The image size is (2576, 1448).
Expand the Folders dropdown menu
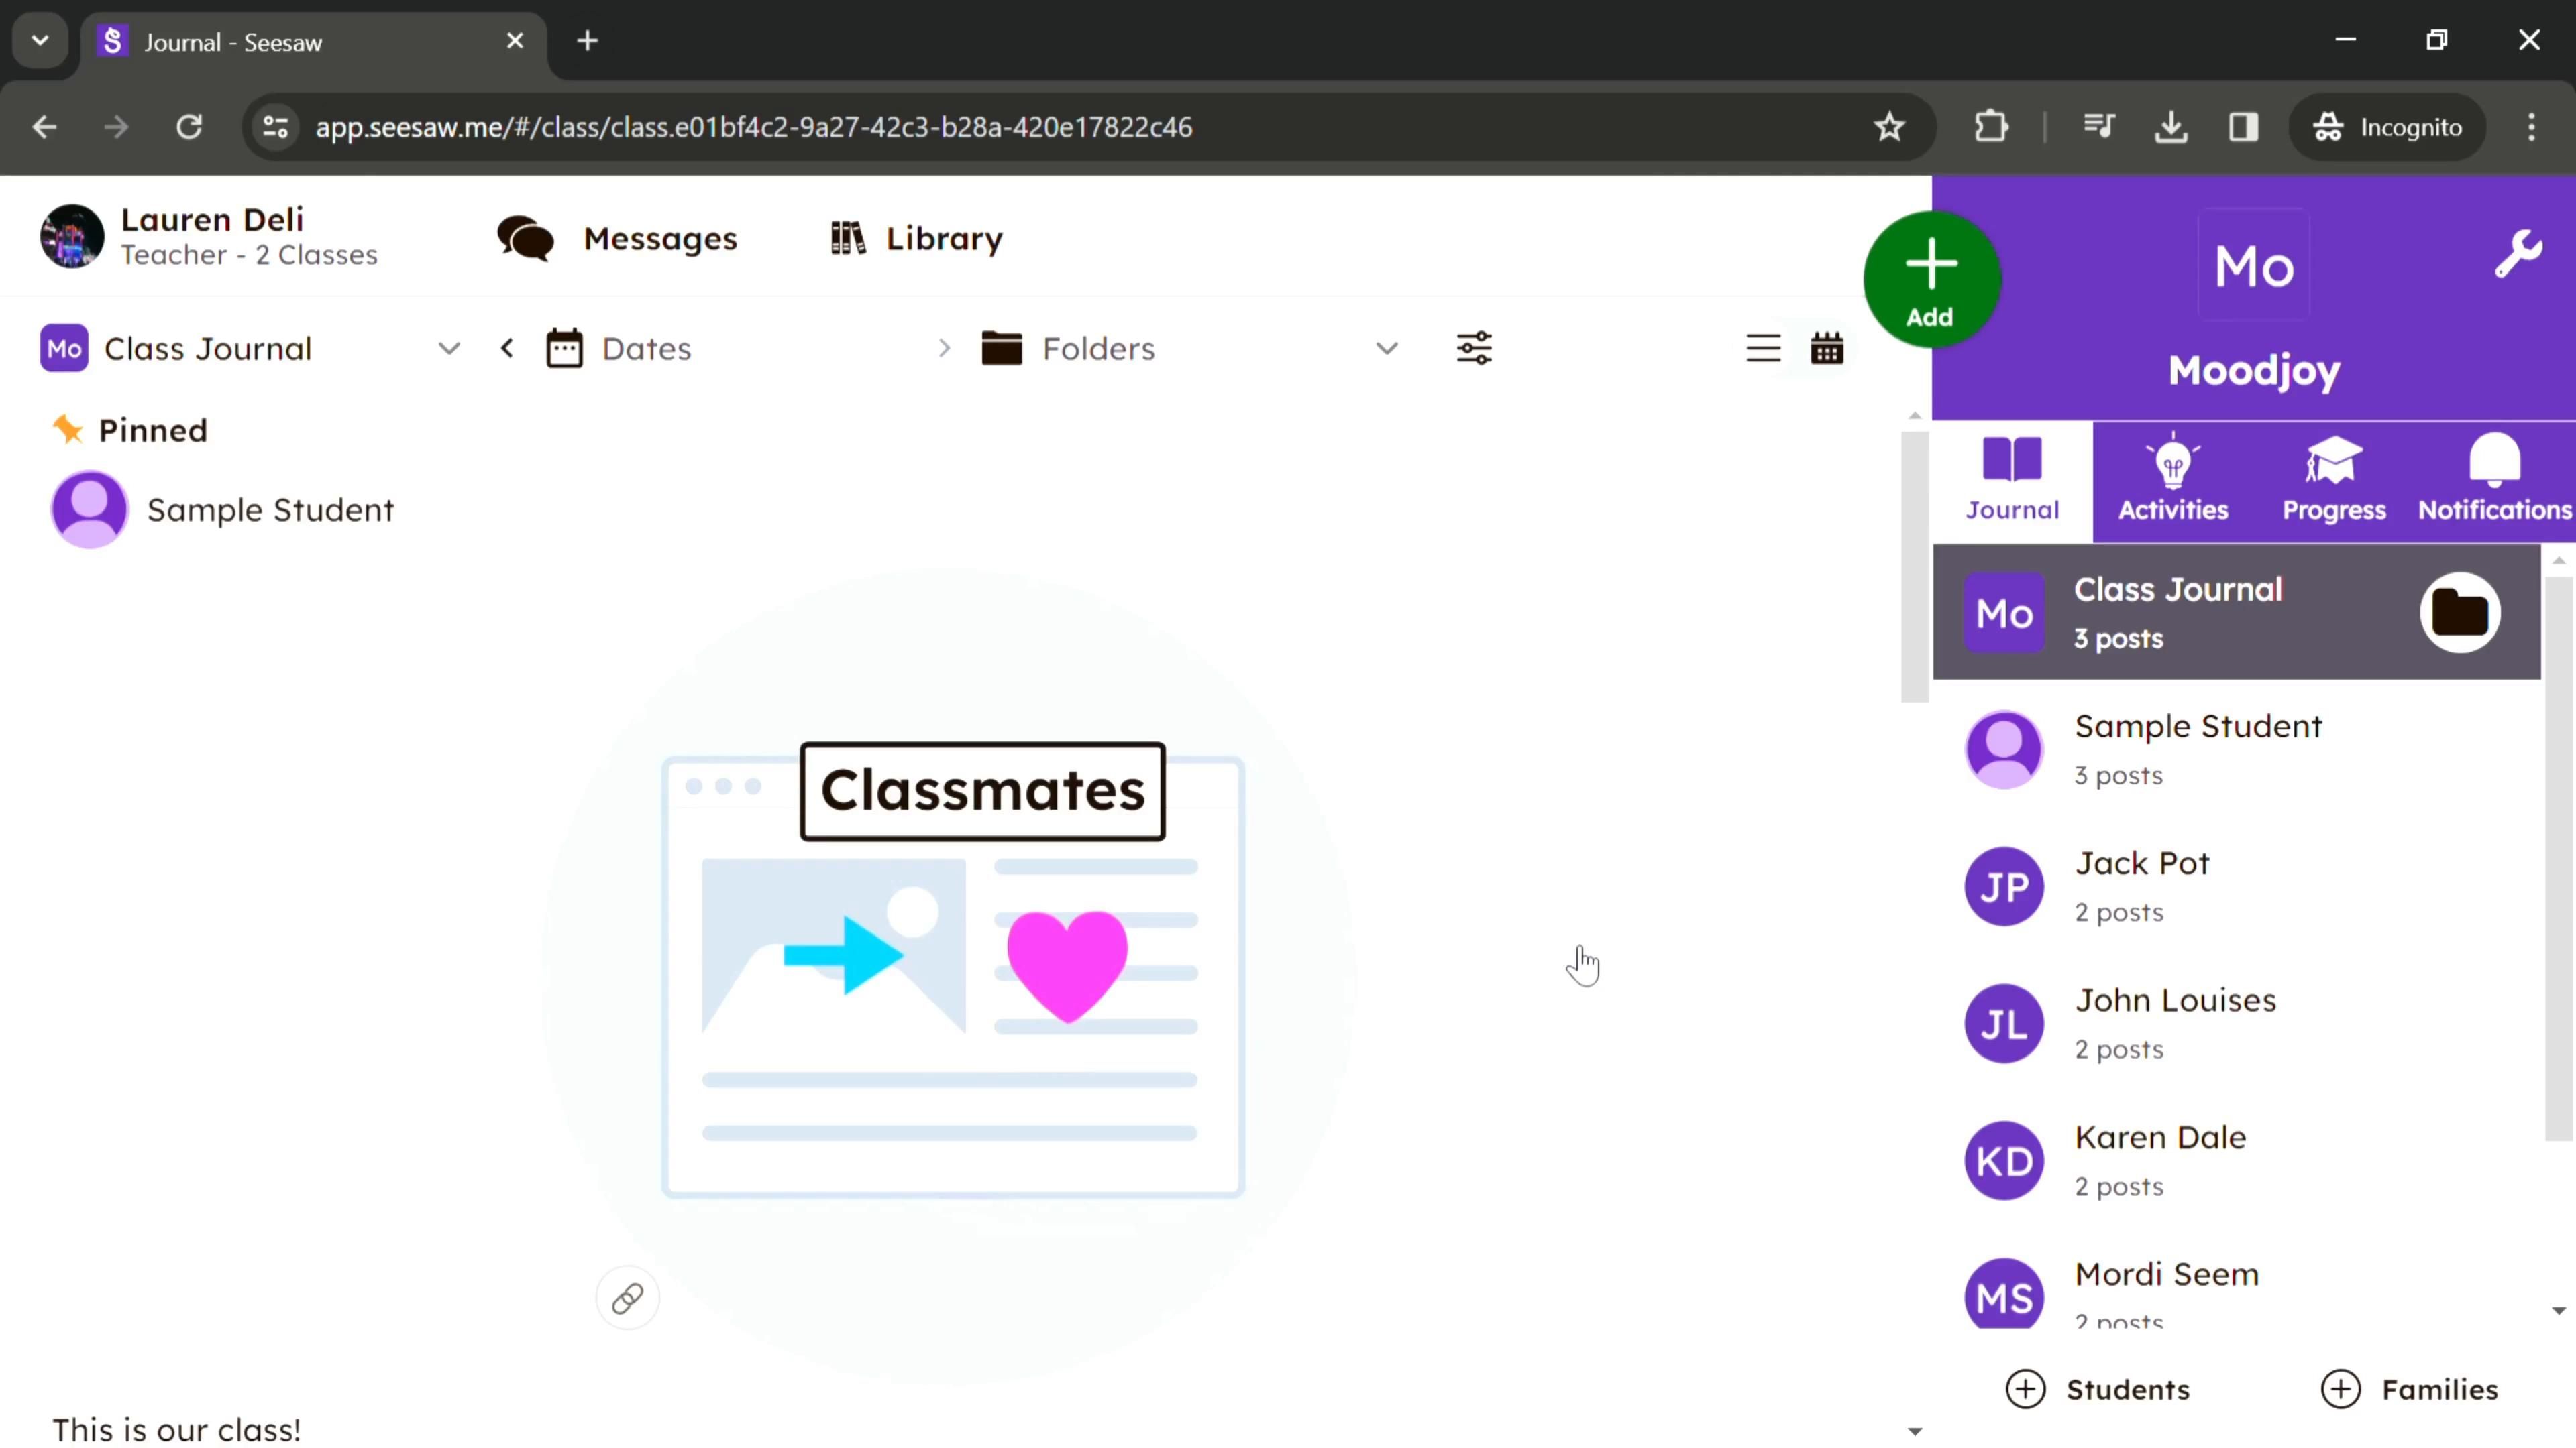1389,349
